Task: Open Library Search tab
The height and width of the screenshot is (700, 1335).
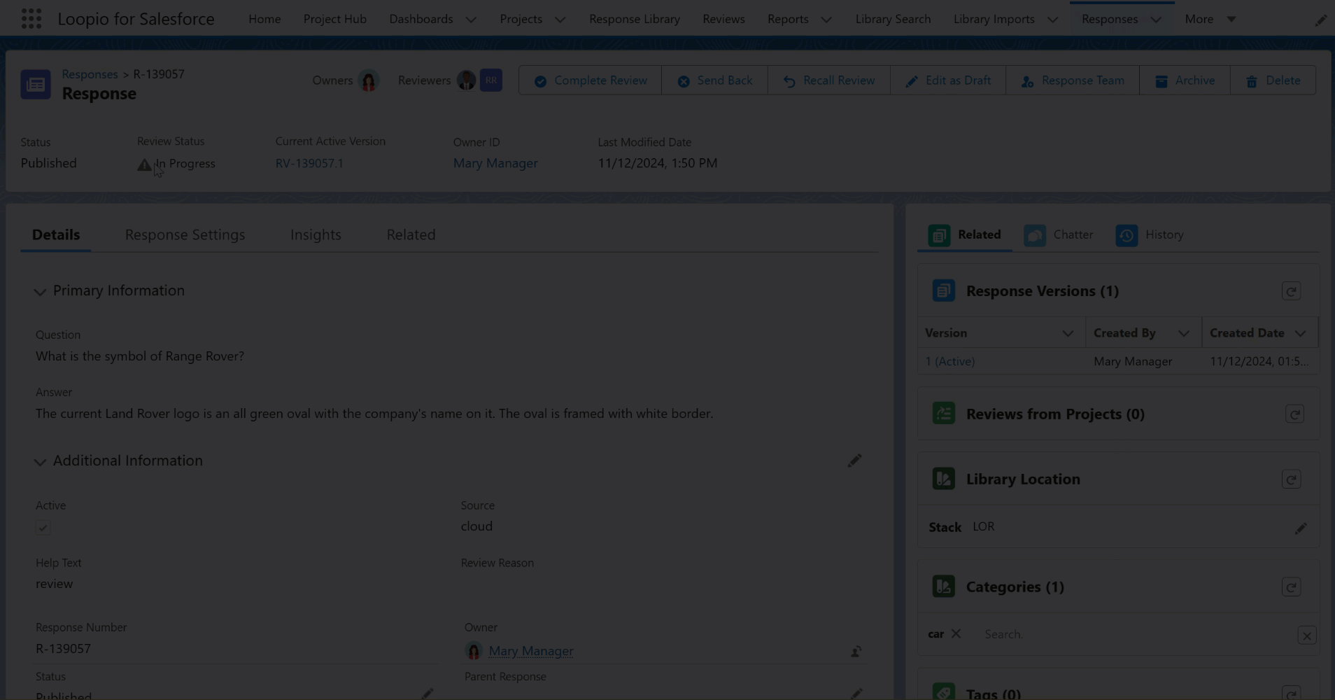Action: point(893,19)
